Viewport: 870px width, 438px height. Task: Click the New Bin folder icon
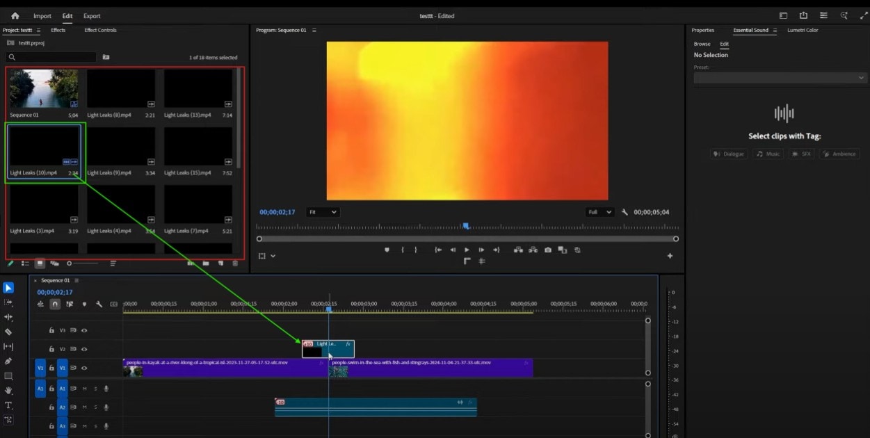[x=206, y=263]
